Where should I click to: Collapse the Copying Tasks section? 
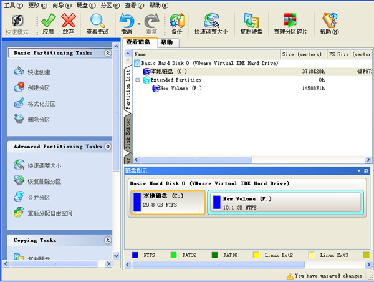(108, 240)
